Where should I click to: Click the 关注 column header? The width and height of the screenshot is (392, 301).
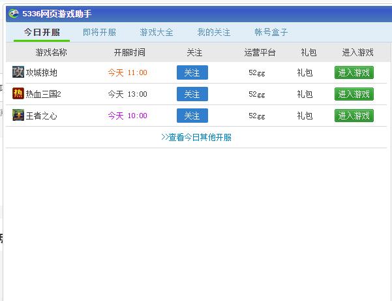[194, 52]
